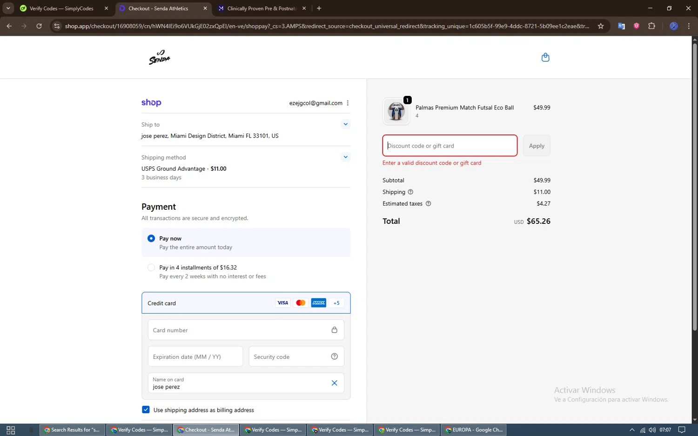Open the Windows notification center icon
698x436 pixels.
[x=682, y=430]
